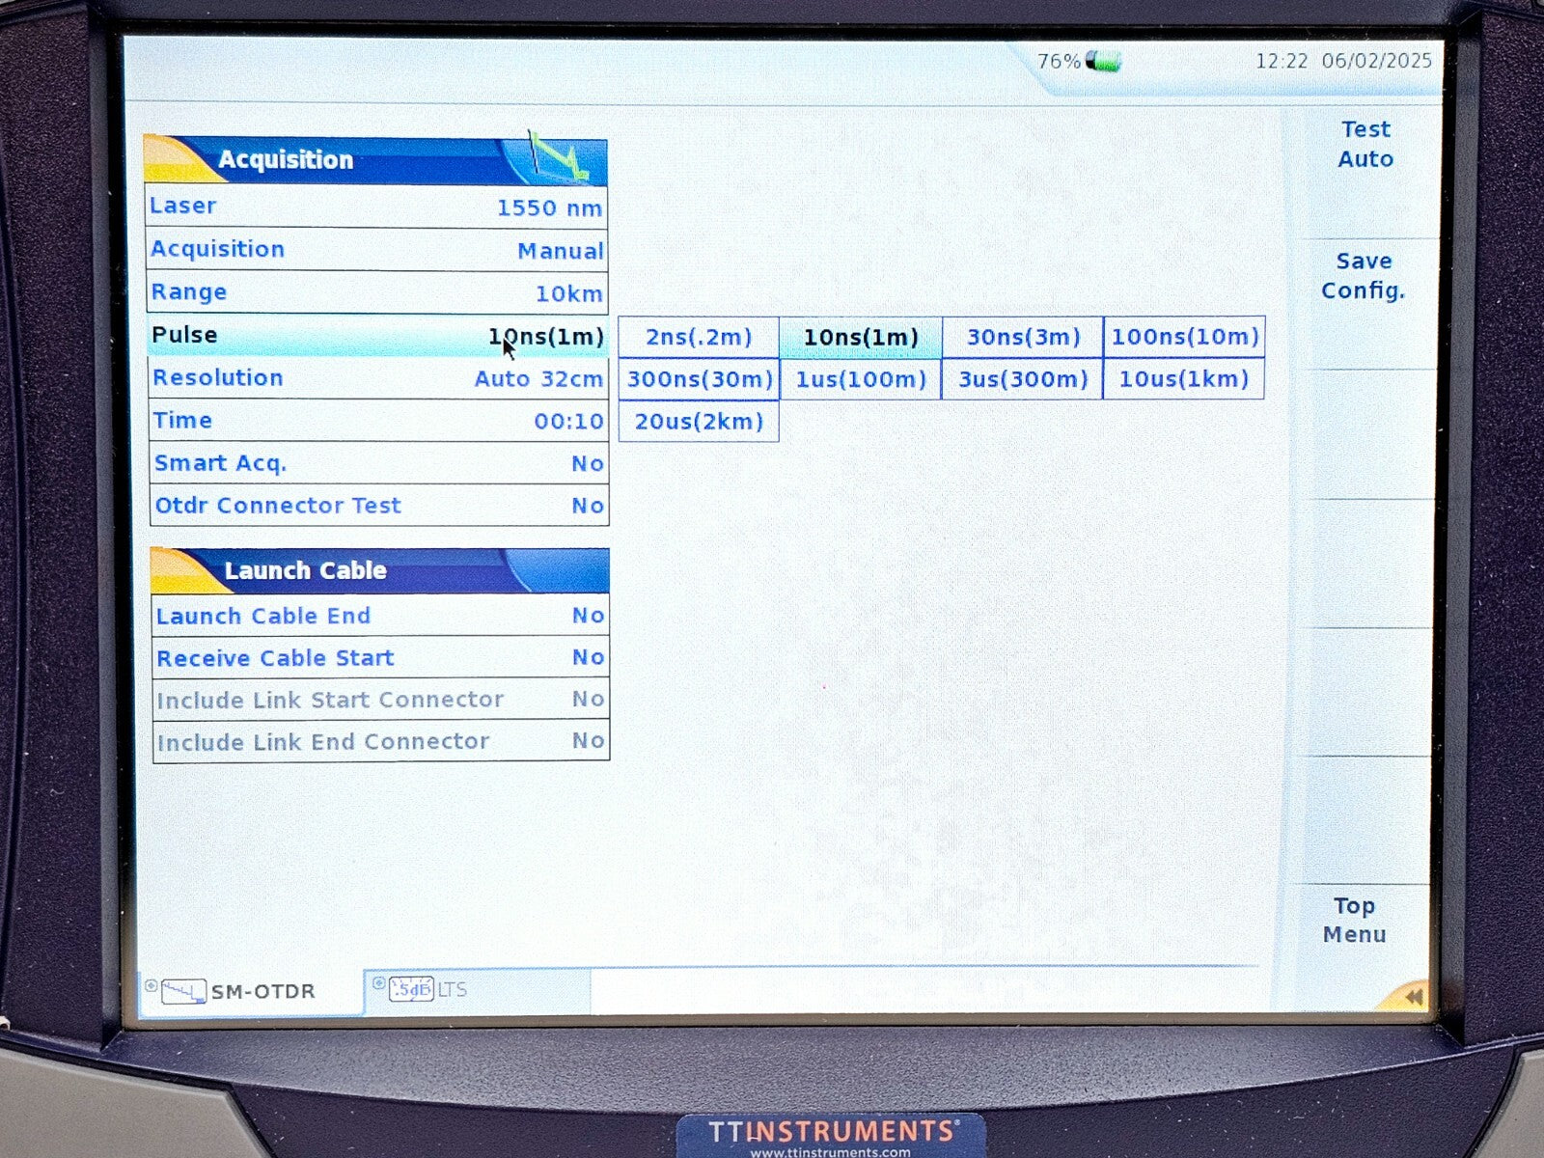Screen dimensions: 1544x1158
Task: Open the Laser wavelength setting row
Action: pos(376,207)
